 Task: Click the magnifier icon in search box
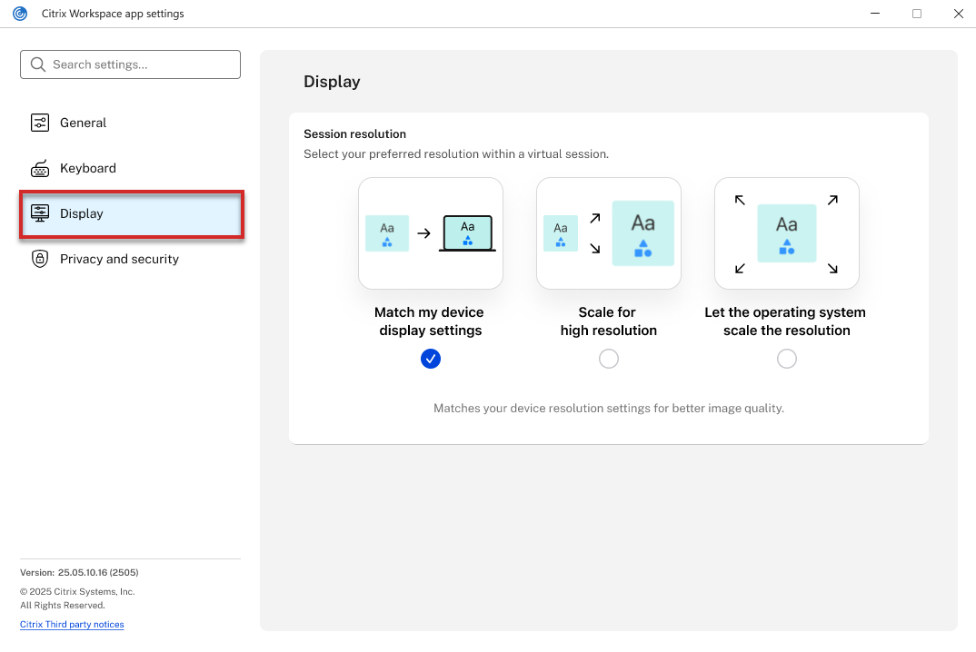38,64
